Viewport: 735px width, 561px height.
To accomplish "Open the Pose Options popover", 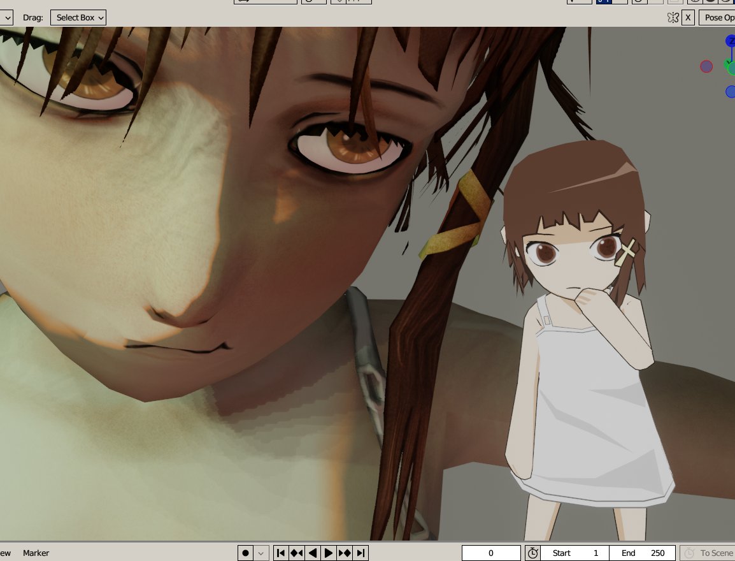I will coord(718,18).
